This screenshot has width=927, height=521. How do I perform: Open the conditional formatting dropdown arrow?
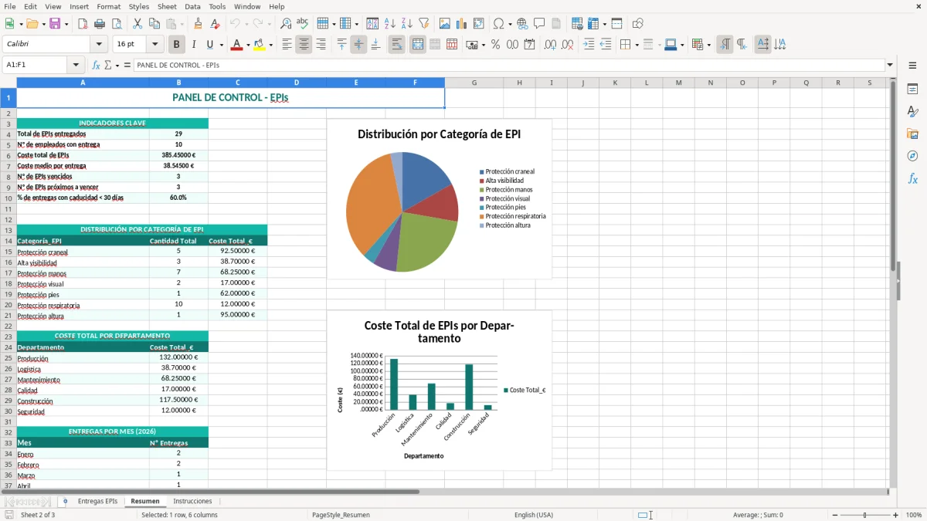coord(708,45)
